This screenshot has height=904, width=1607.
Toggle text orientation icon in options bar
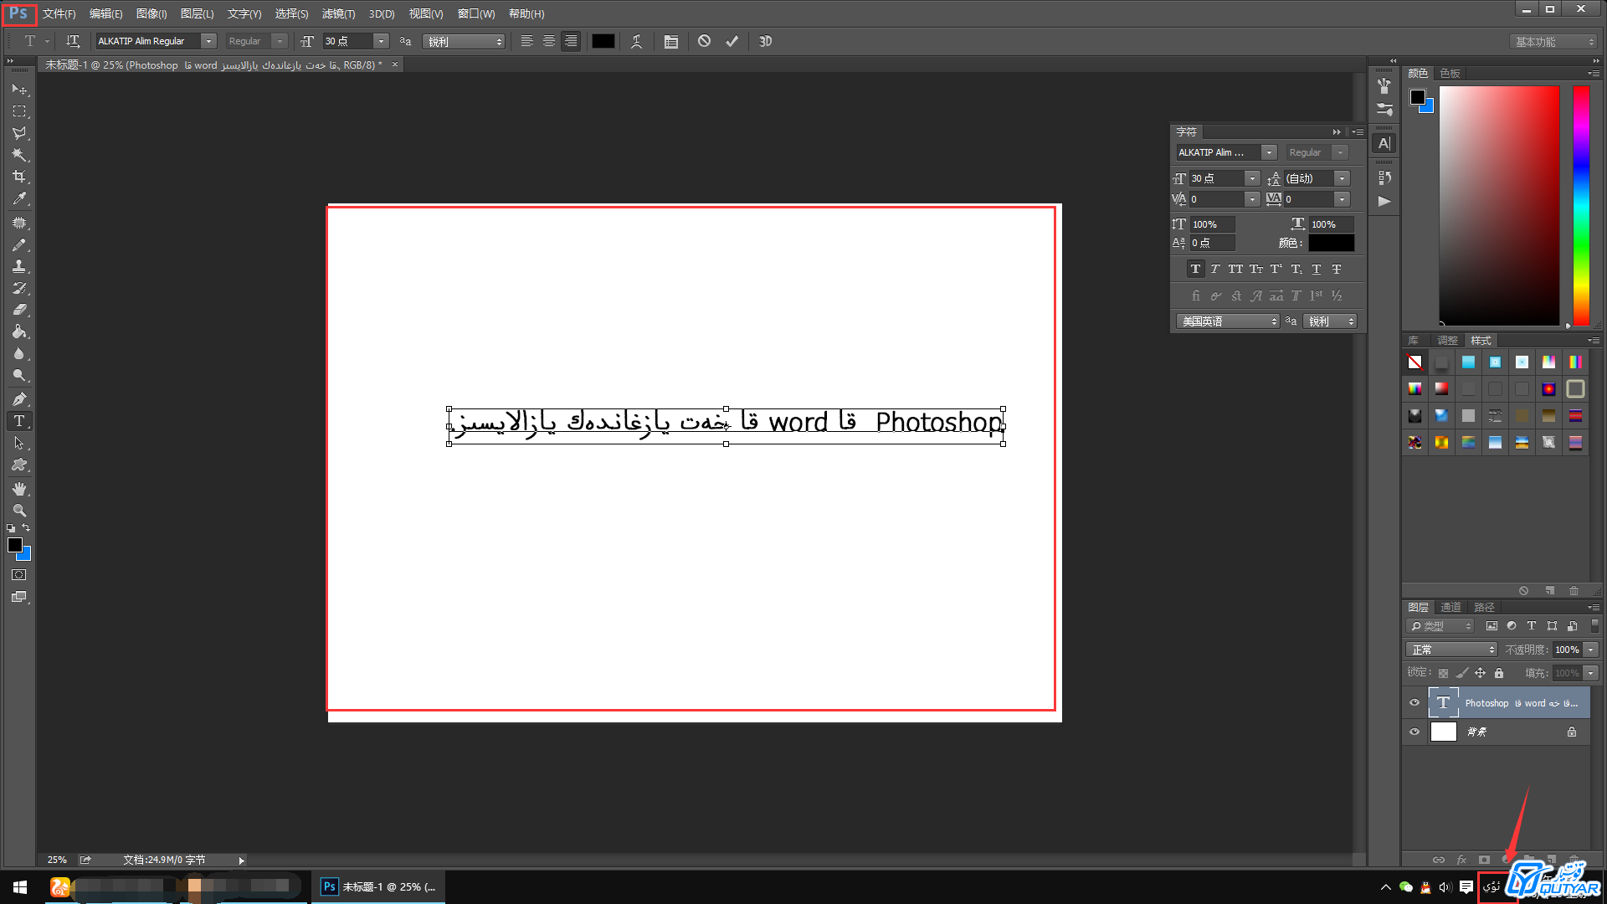coord(73,41)
